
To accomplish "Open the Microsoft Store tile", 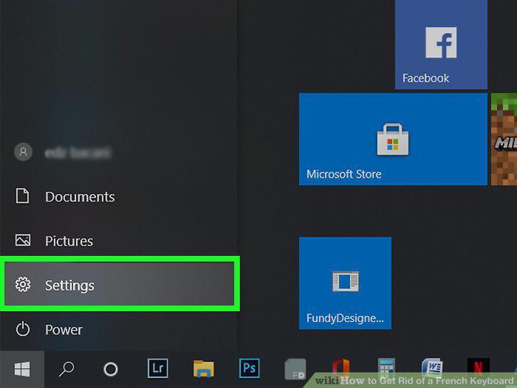I will (x=393, y=139).
